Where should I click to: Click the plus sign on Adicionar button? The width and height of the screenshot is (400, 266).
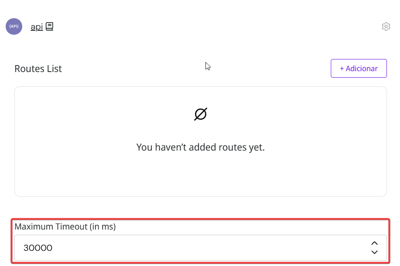342,69
